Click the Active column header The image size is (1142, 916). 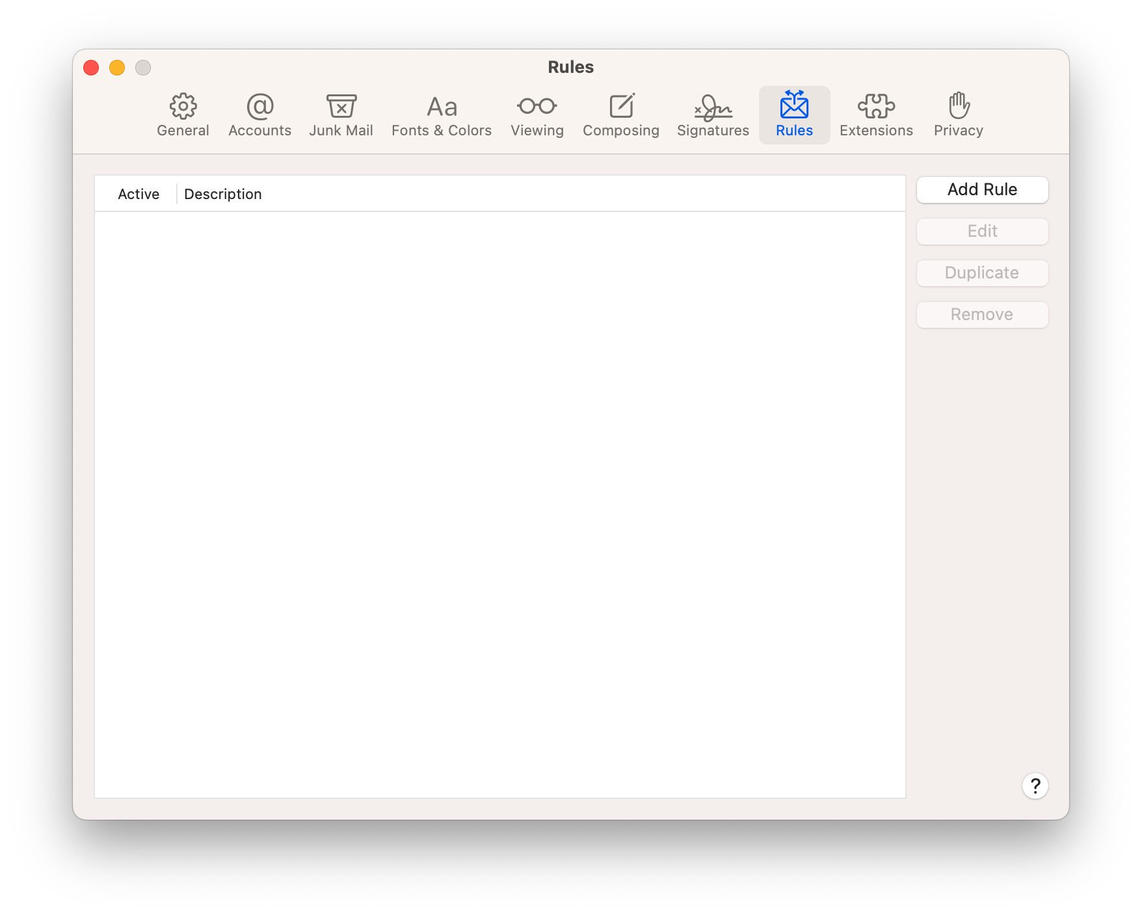click(138, 194)
